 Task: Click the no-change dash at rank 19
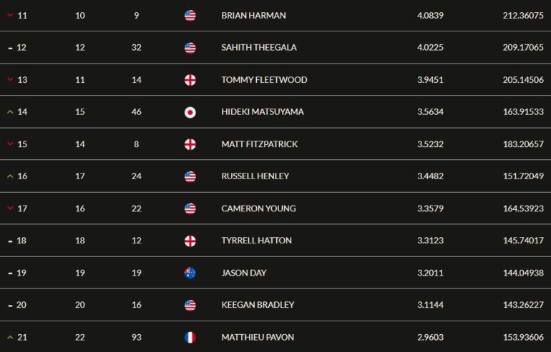(x=10, y=273)
